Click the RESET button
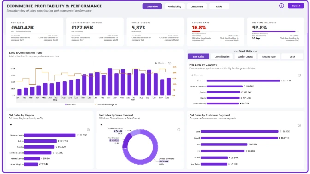 pyautogui.click(x=296, y=6)
